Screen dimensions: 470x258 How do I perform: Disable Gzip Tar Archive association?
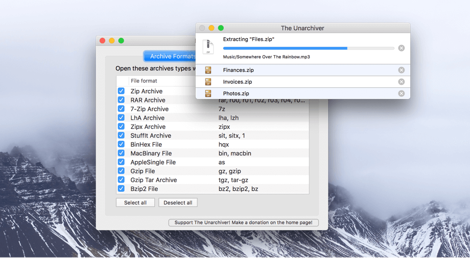point(121,180)
